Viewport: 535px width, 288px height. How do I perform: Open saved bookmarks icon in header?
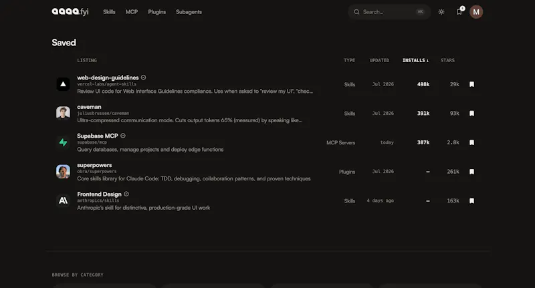(x=459, y=11)
